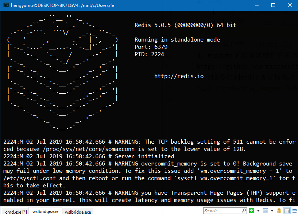Viewport: 298px width, 214px height.
Task: Toggle the scroll panel view icon
Action: tap(287, 211)
